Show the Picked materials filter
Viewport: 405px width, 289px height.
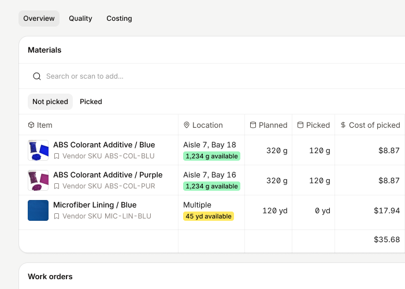pos(91,102)
